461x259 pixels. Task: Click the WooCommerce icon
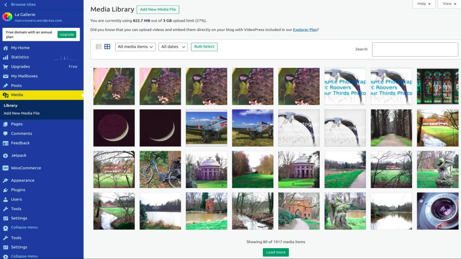pos(5,168)
